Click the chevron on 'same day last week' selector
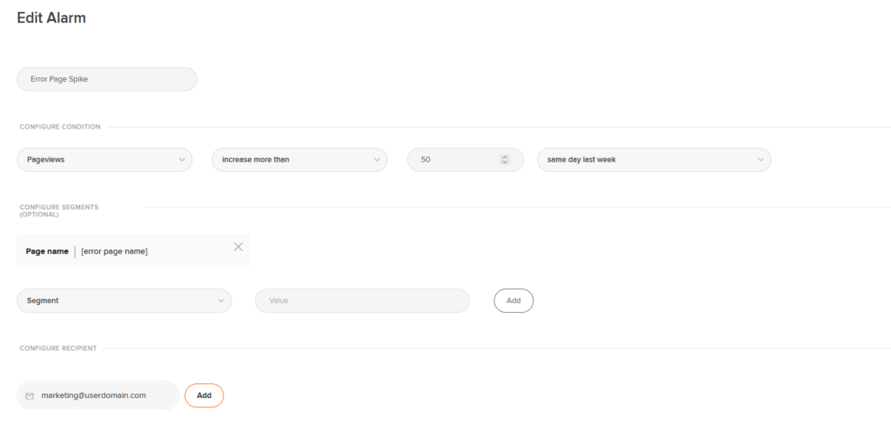Image resolution: width=891 pixels, height=437 pixels. (760, 160)
